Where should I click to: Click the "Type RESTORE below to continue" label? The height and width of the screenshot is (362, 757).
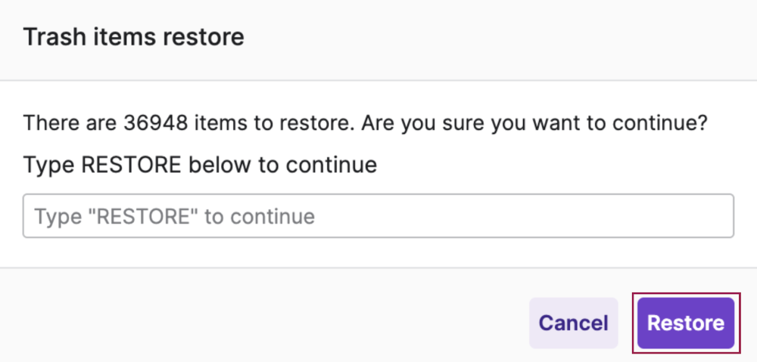[x=200, y=164]
